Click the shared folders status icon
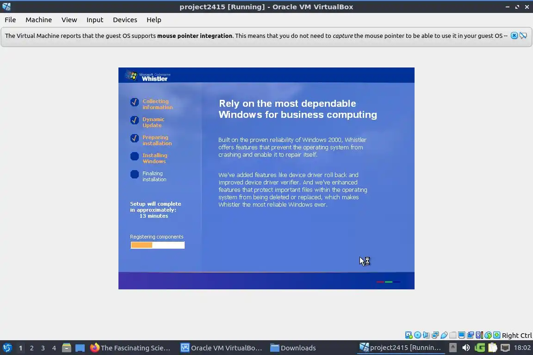533x355 pixels. (x=453, y=335)
